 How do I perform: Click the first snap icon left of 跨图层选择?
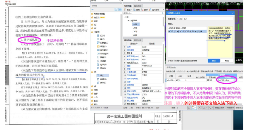[x=211, y=108]
